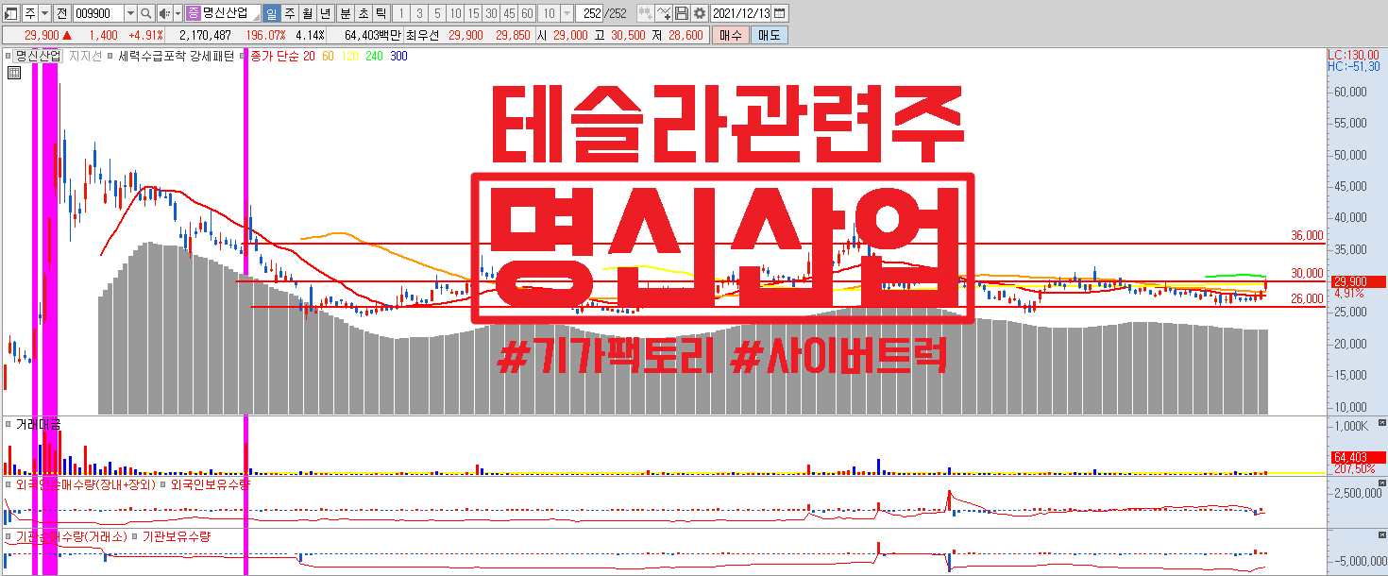
Task: Click the add indicator line icon
Action: pyautogui.click(x=664, y=13)
